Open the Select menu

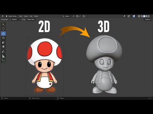26,16
